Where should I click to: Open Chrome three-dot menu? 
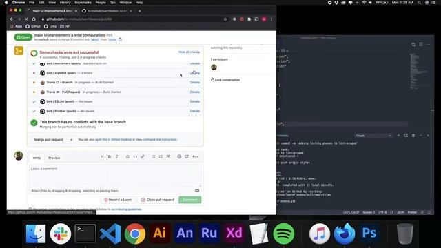(x=271, y=19)
